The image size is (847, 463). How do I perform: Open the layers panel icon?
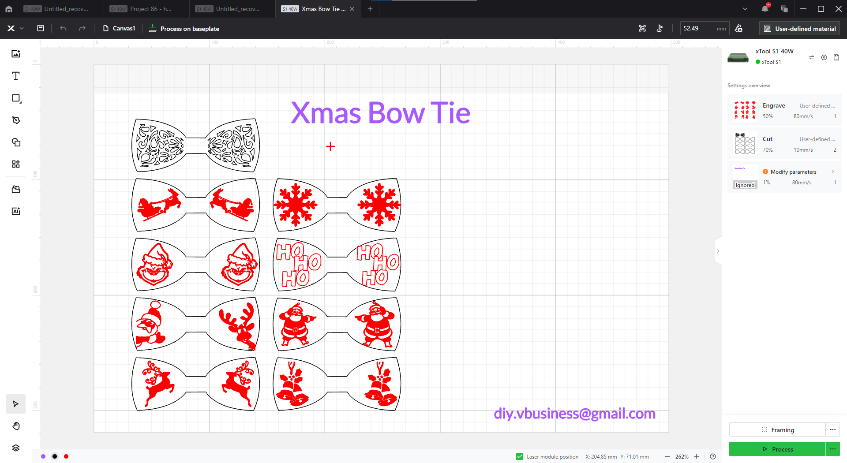point(16,448)
